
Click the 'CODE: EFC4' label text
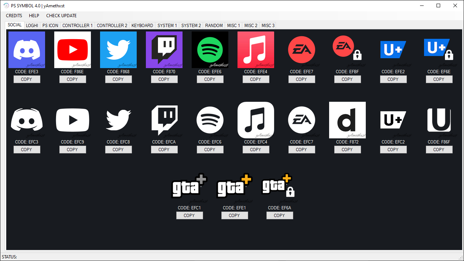coord(256,142)
